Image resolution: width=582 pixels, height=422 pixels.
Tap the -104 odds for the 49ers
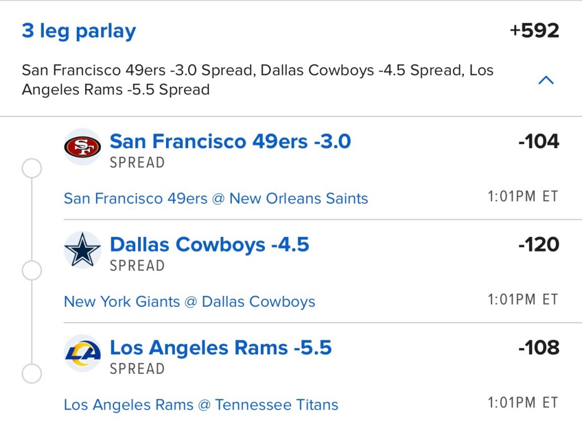coord(538,141)
